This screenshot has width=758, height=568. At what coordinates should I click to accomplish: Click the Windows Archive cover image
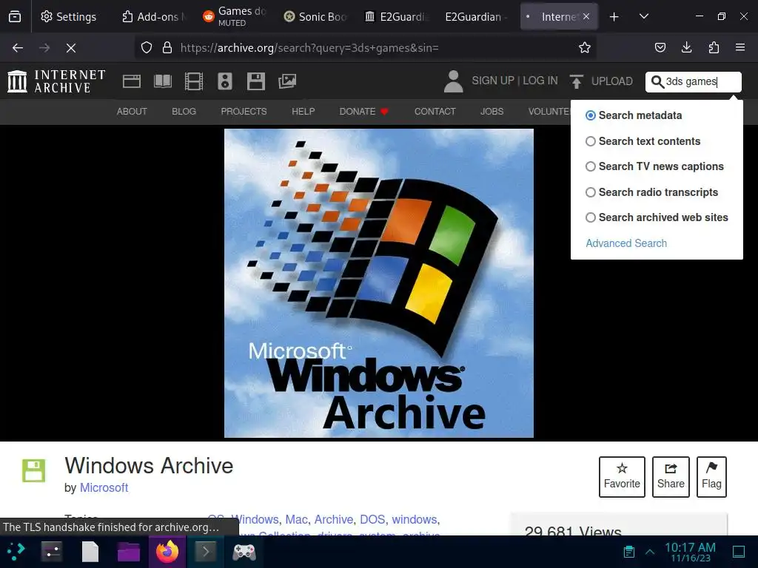pos(379,283)
